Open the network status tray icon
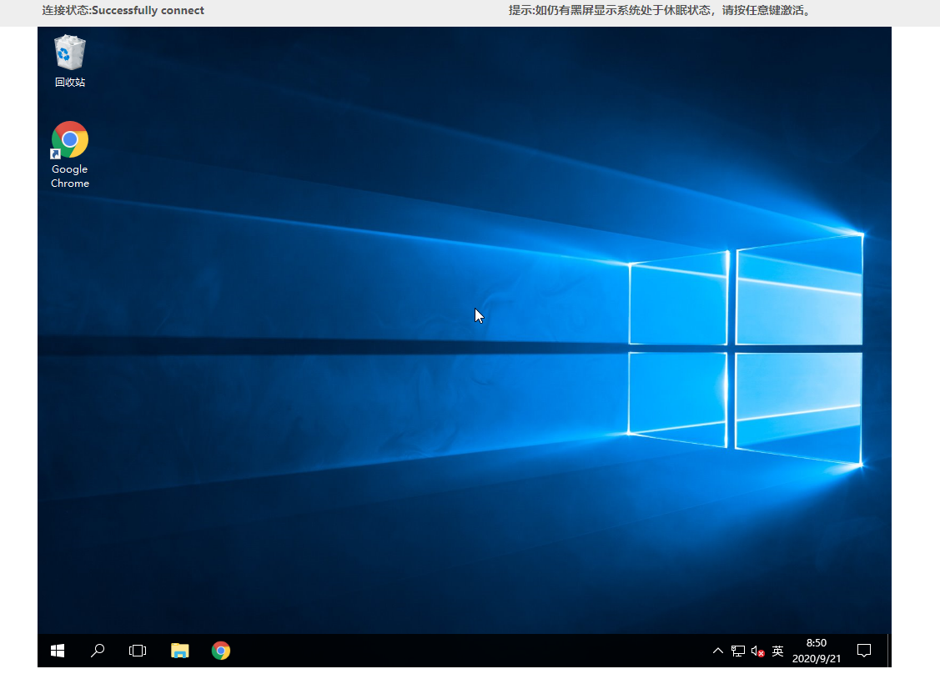Screen dimensions: 940x689 pyautogui.click(x=738, y=651)
